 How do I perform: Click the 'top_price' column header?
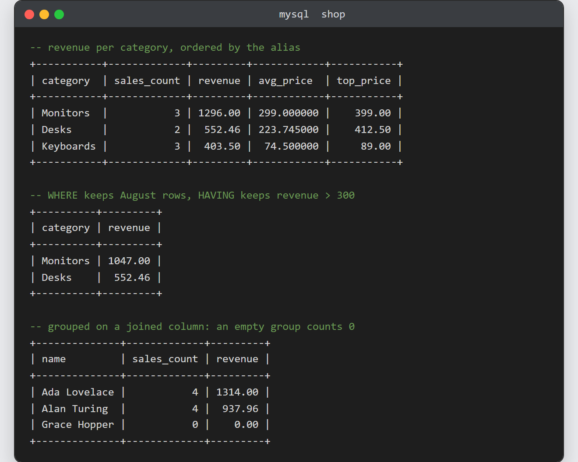(x=363, y=81)
